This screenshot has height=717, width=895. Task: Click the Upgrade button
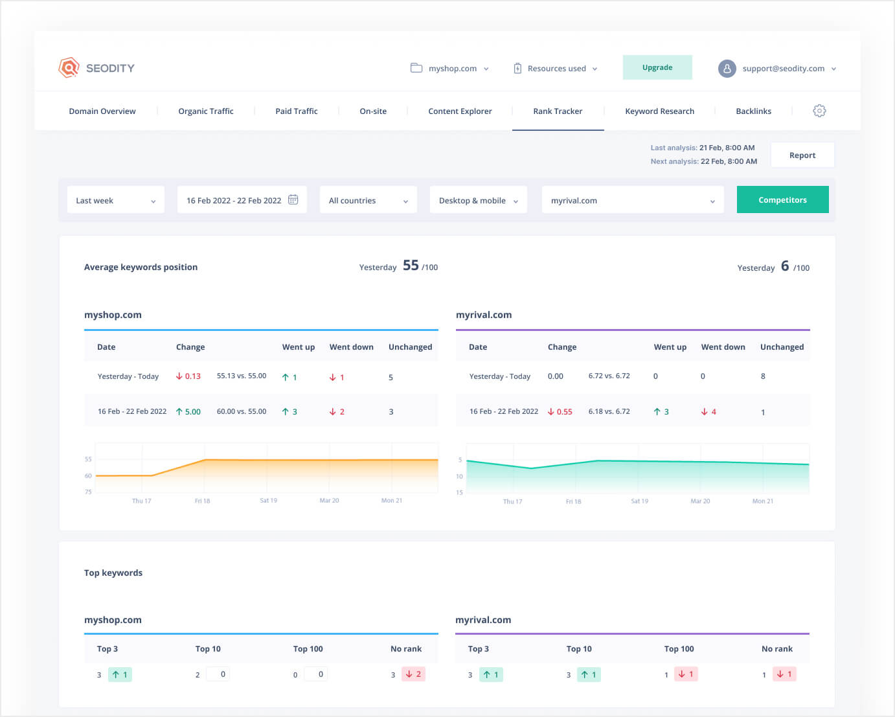pos(657,67)
